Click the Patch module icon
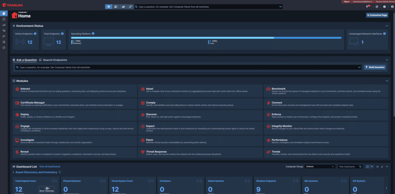395x194 pixels. [x=143, y=140]
